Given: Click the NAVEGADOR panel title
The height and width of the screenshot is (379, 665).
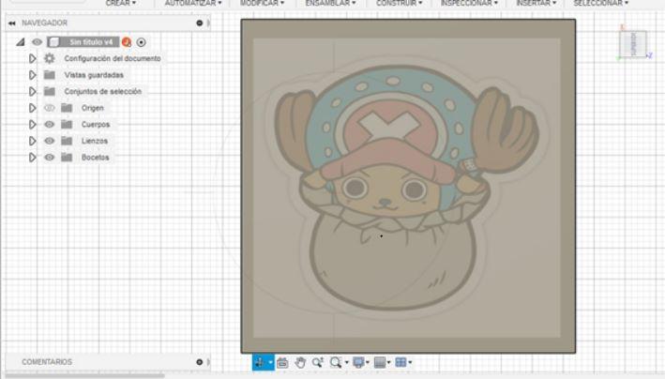Looking at the screenshot, I should (44, 23).
